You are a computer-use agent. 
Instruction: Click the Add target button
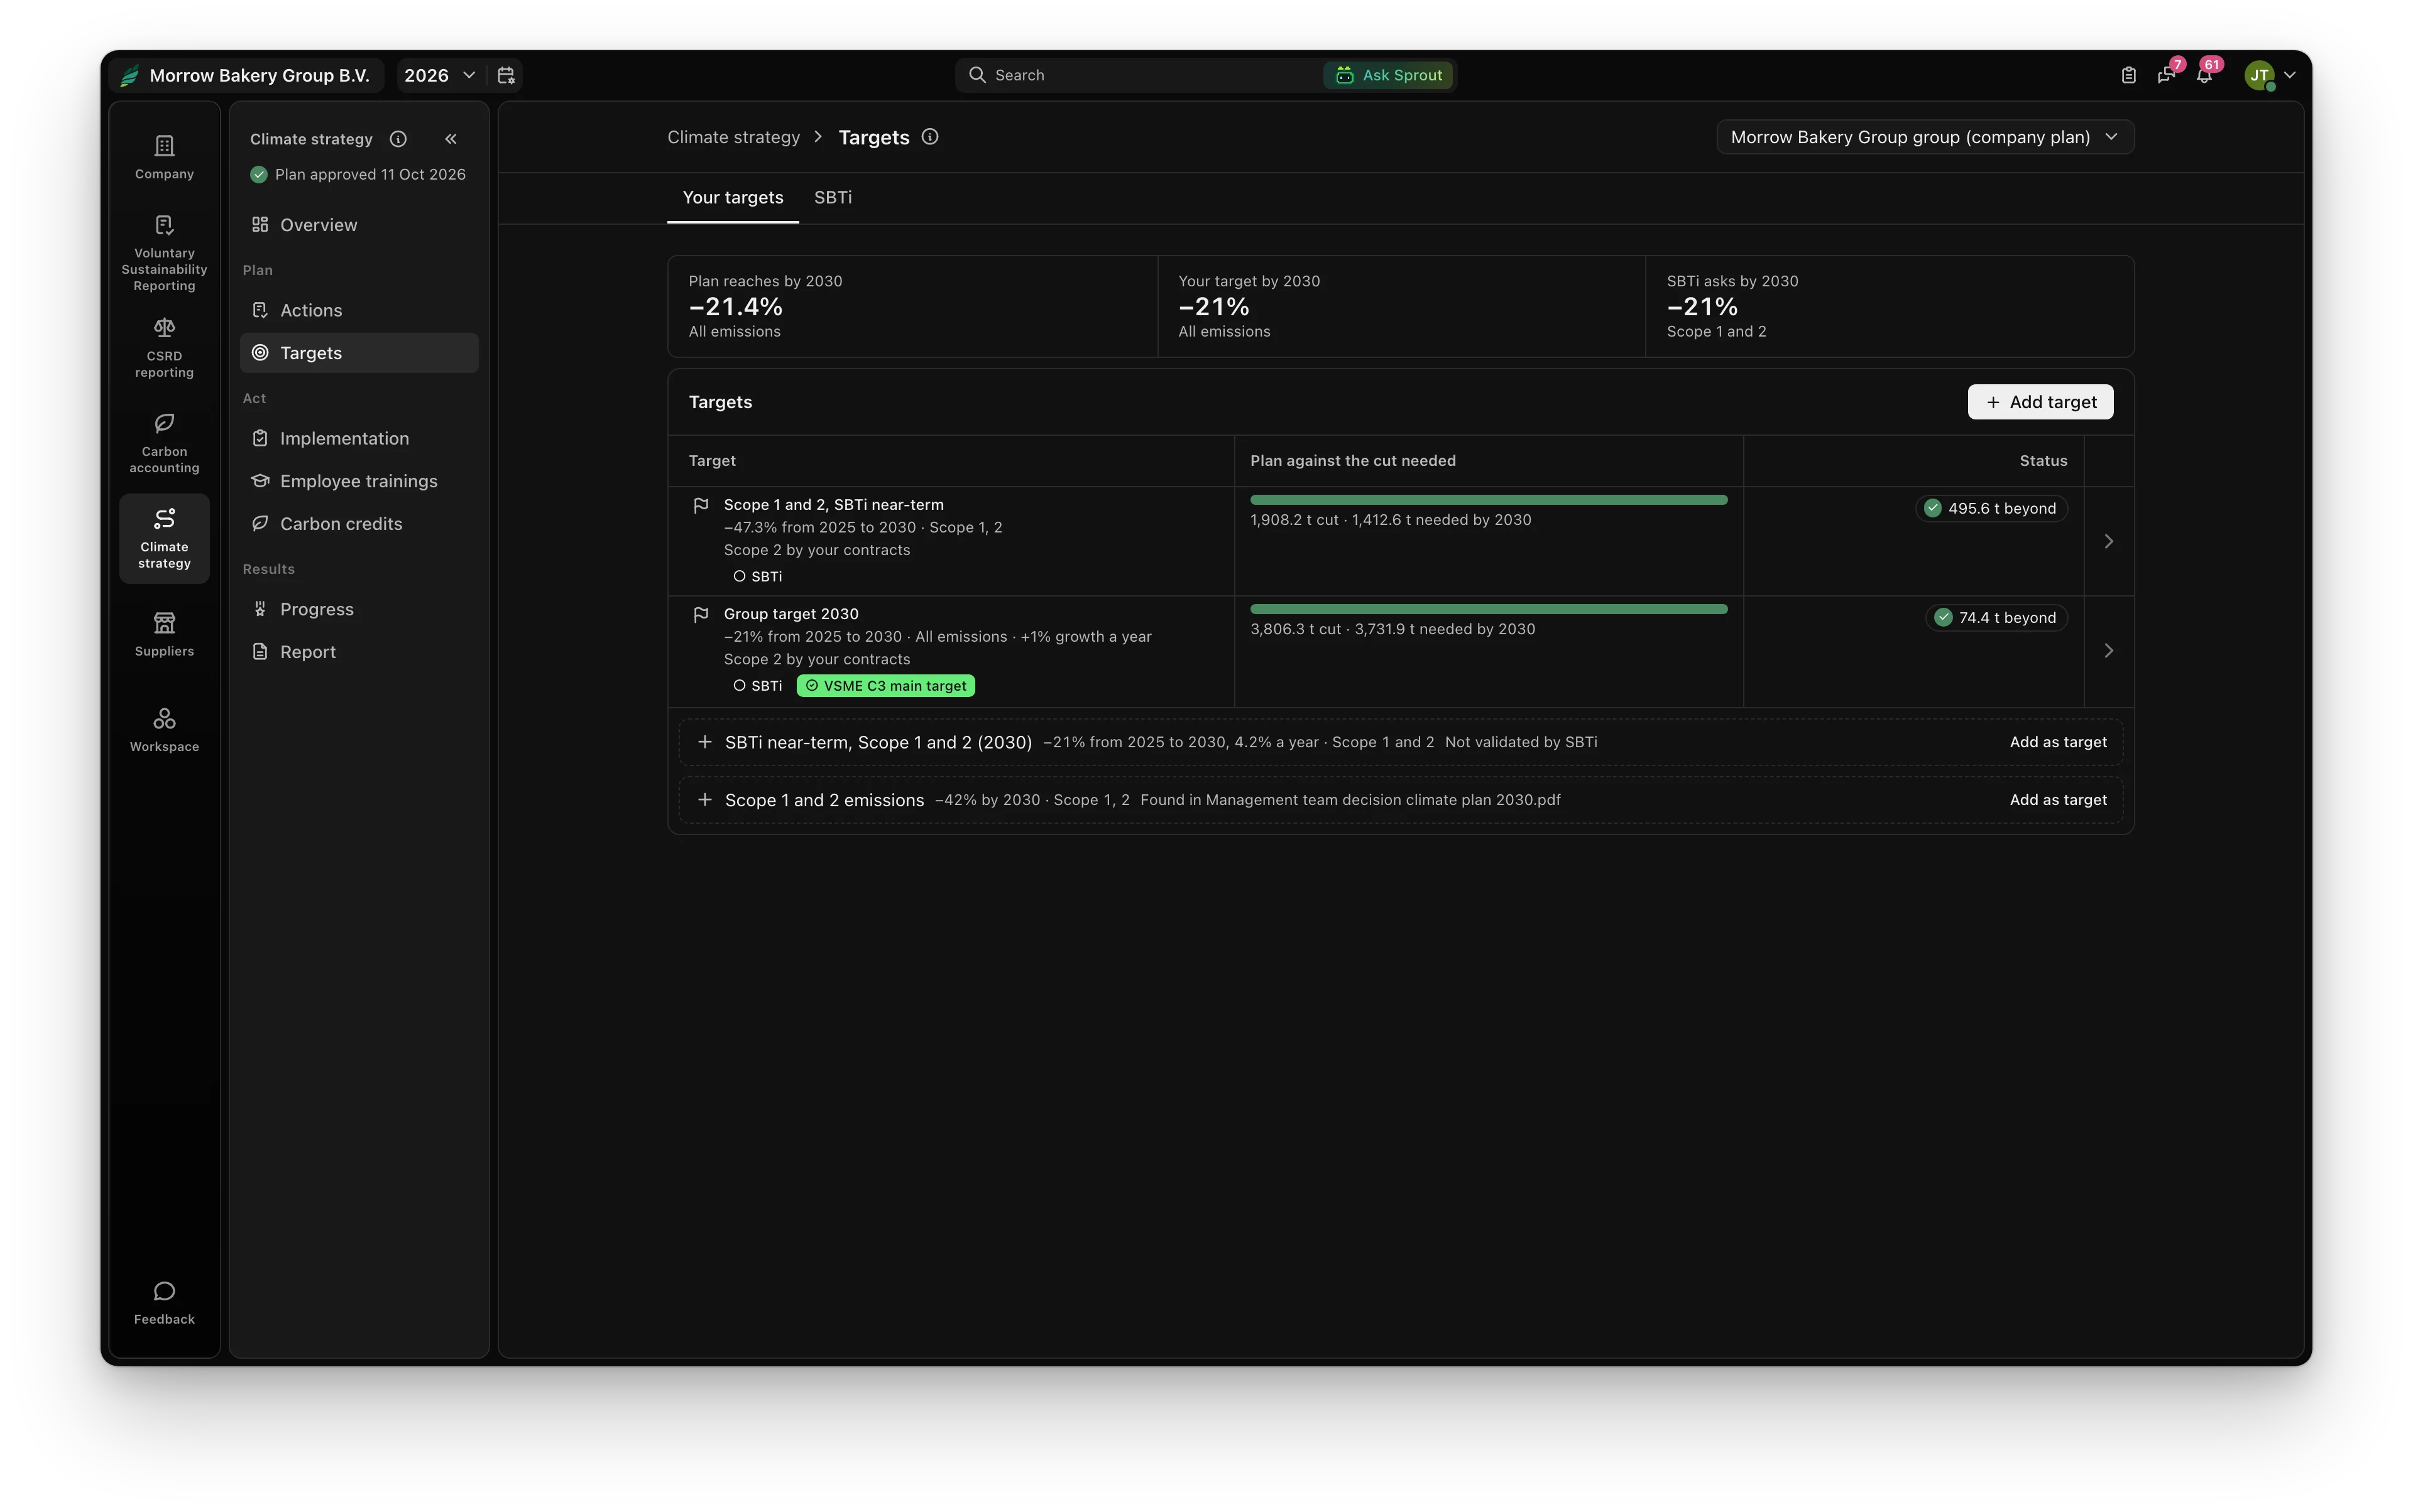tap(2041, 402)
